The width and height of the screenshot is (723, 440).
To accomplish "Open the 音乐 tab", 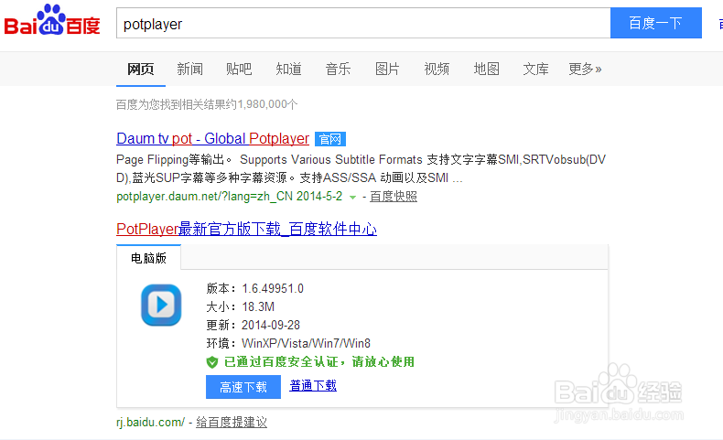I will (338, 70).
